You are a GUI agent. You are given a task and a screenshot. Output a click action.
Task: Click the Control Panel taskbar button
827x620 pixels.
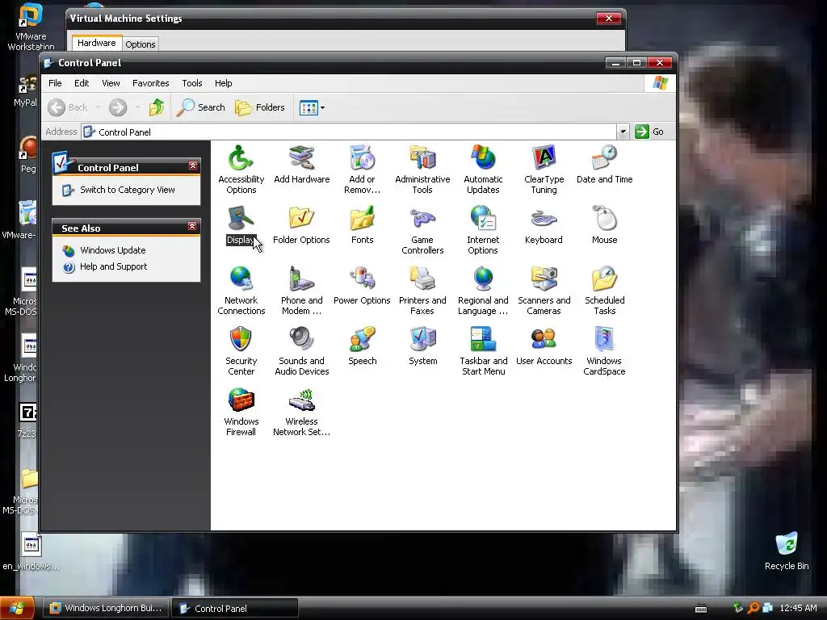click(x=235, y=609)
